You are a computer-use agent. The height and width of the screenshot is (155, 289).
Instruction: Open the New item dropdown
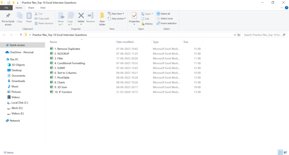(116, 14)
